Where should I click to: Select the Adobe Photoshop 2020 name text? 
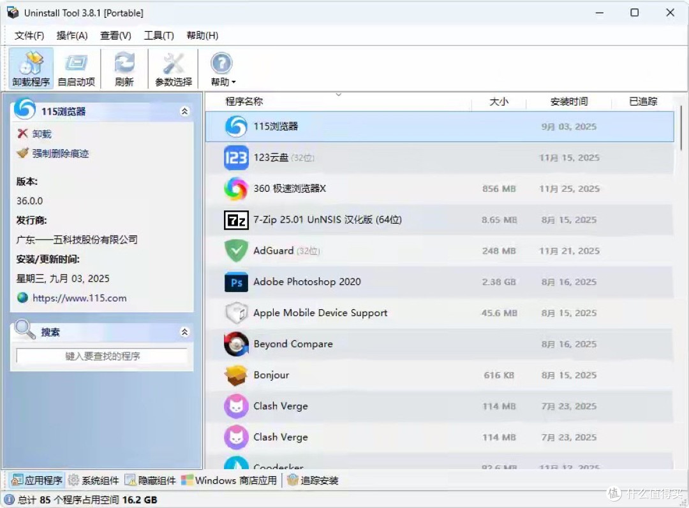[307, 282]
